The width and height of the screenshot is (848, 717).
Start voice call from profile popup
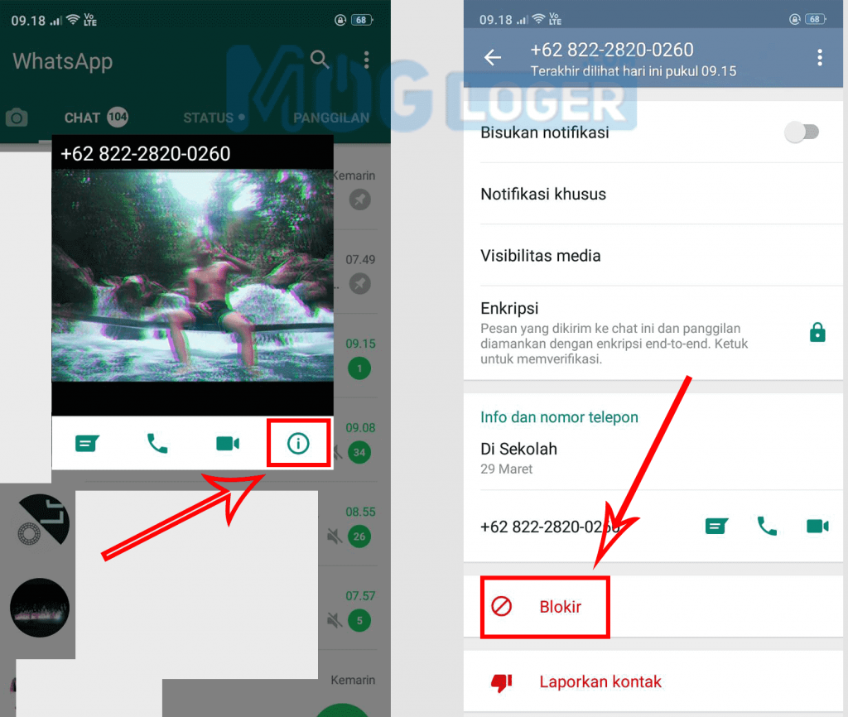click(x=157, y=444)
